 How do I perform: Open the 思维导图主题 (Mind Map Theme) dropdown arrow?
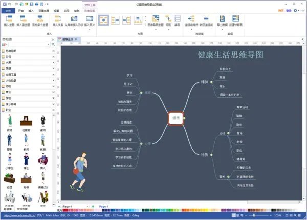pyautogui.click(x=156, y=30)
